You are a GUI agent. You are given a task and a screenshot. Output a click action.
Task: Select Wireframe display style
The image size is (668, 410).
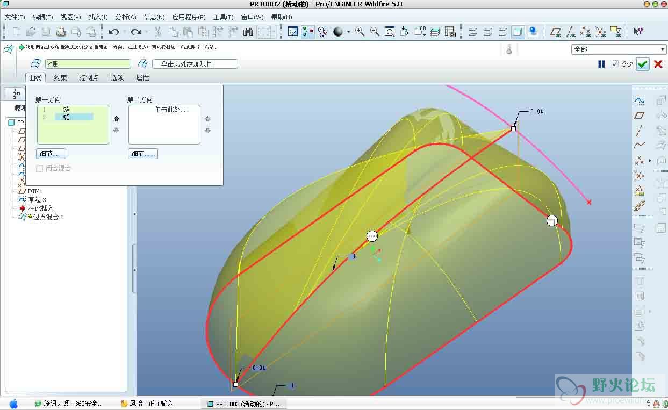pyautogui.click(x=473, y=32)
